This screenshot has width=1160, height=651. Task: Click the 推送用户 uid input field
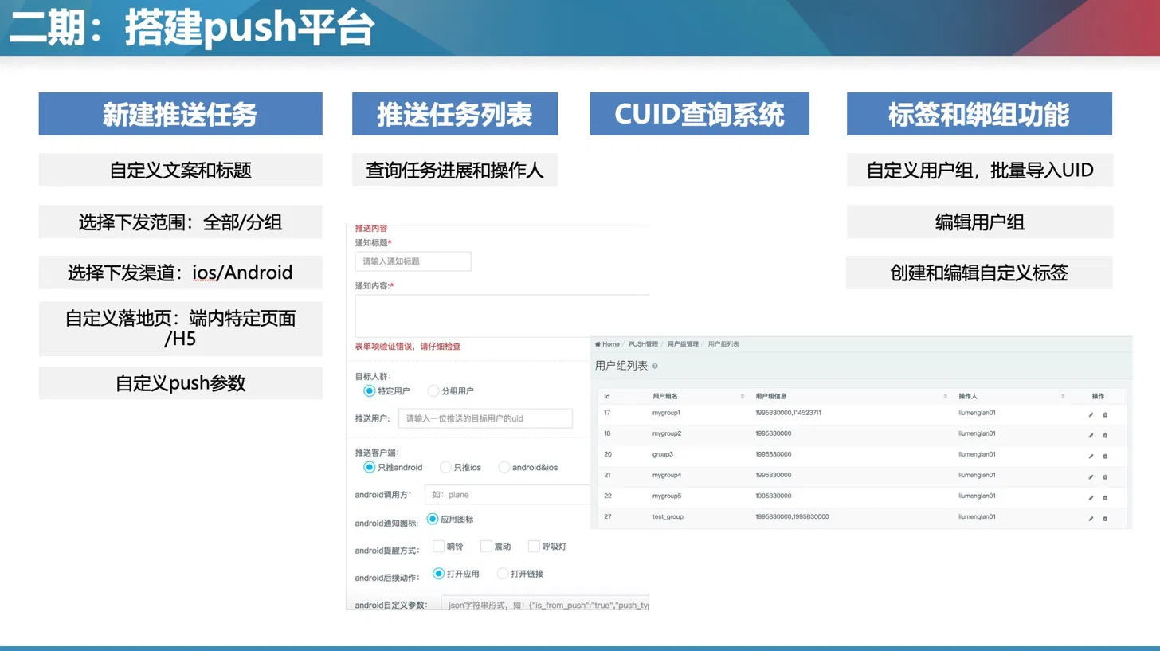pos(485,418)
